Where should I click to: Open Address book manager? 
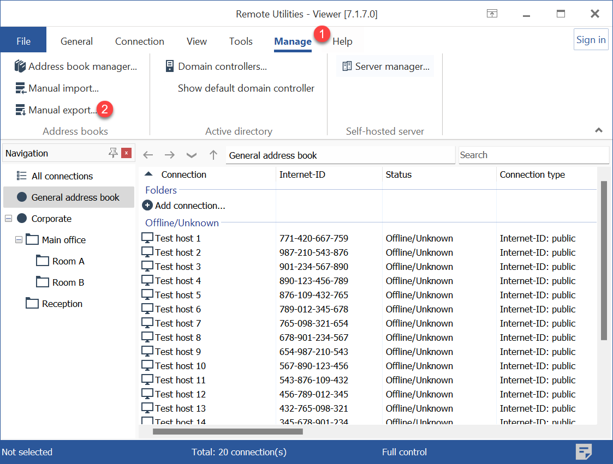pos(76,67)
